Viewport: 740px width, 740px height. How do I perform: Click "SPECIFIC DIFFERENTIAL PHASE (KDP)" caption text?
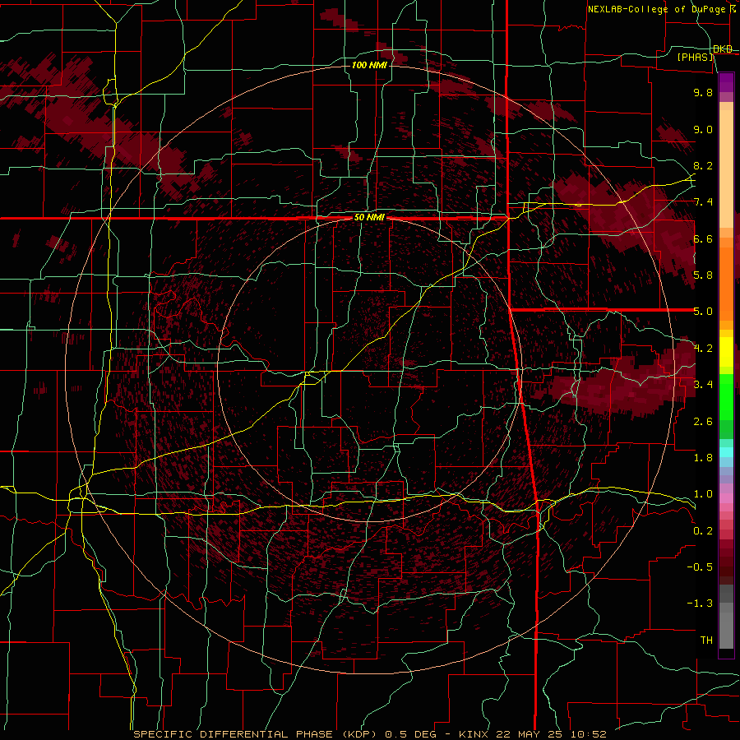(x=255, y=734)
